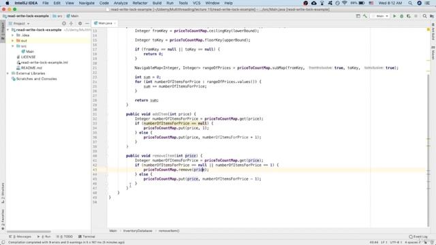The height and width of the screenshot is (245, 436).
Task: Expand the .idea folder
Action: coord(12,35)
